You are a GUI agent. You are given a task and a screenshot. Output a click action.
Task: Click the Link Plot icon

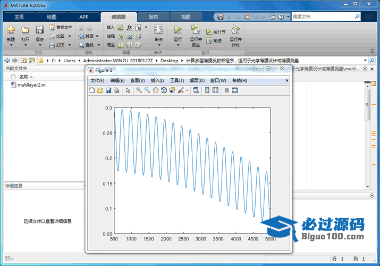pos(196,90)
